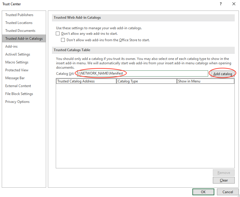240x197 pixels.
Task: Open Privacy Options section
Action: pyautogui.click(x=17, y=102)
